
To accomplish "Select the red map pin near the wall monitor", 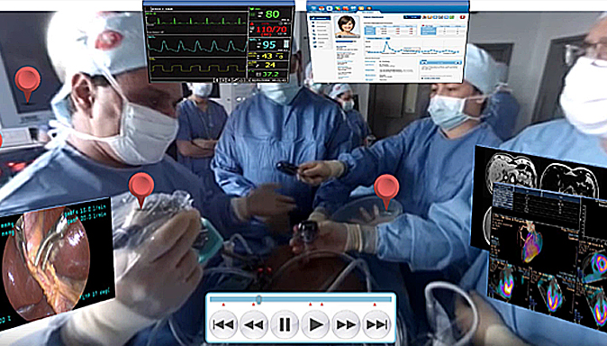I will click(x=28, y=83).
